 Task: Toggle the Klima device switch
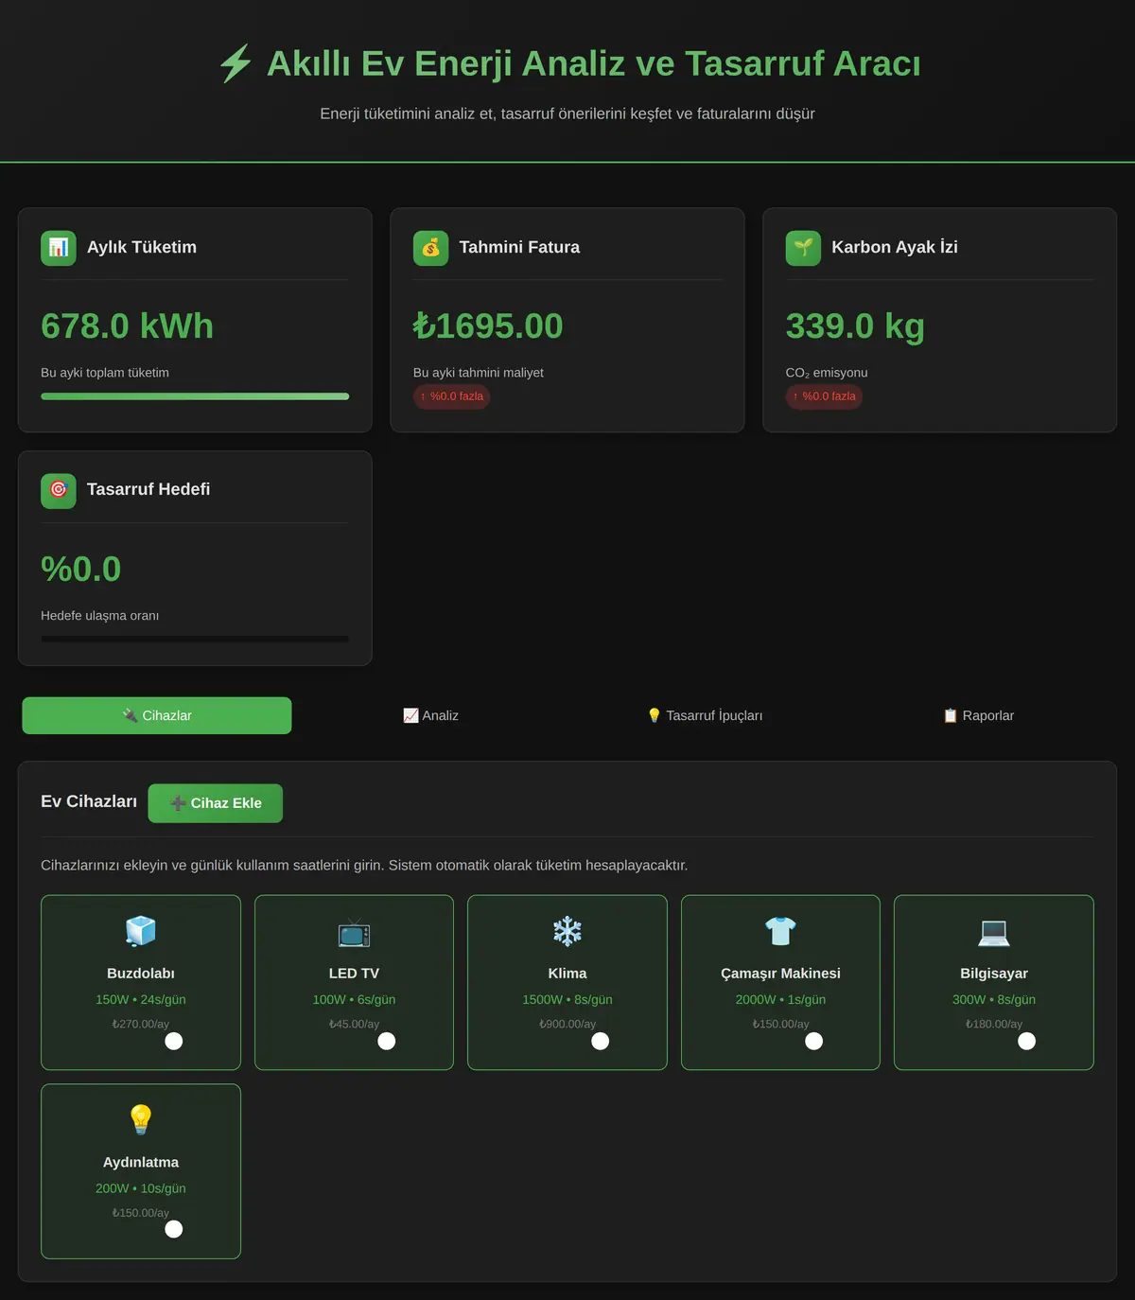[x=601, y=1041]
